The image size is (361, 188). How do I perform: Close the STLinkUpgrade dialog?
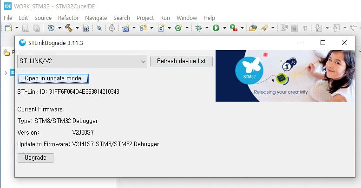point(344,43)
